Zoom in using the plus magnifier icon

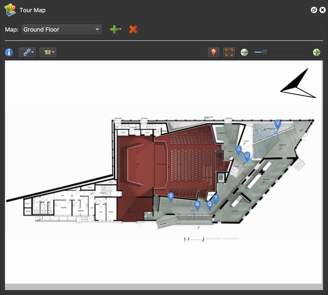click(x=317, y=52)
